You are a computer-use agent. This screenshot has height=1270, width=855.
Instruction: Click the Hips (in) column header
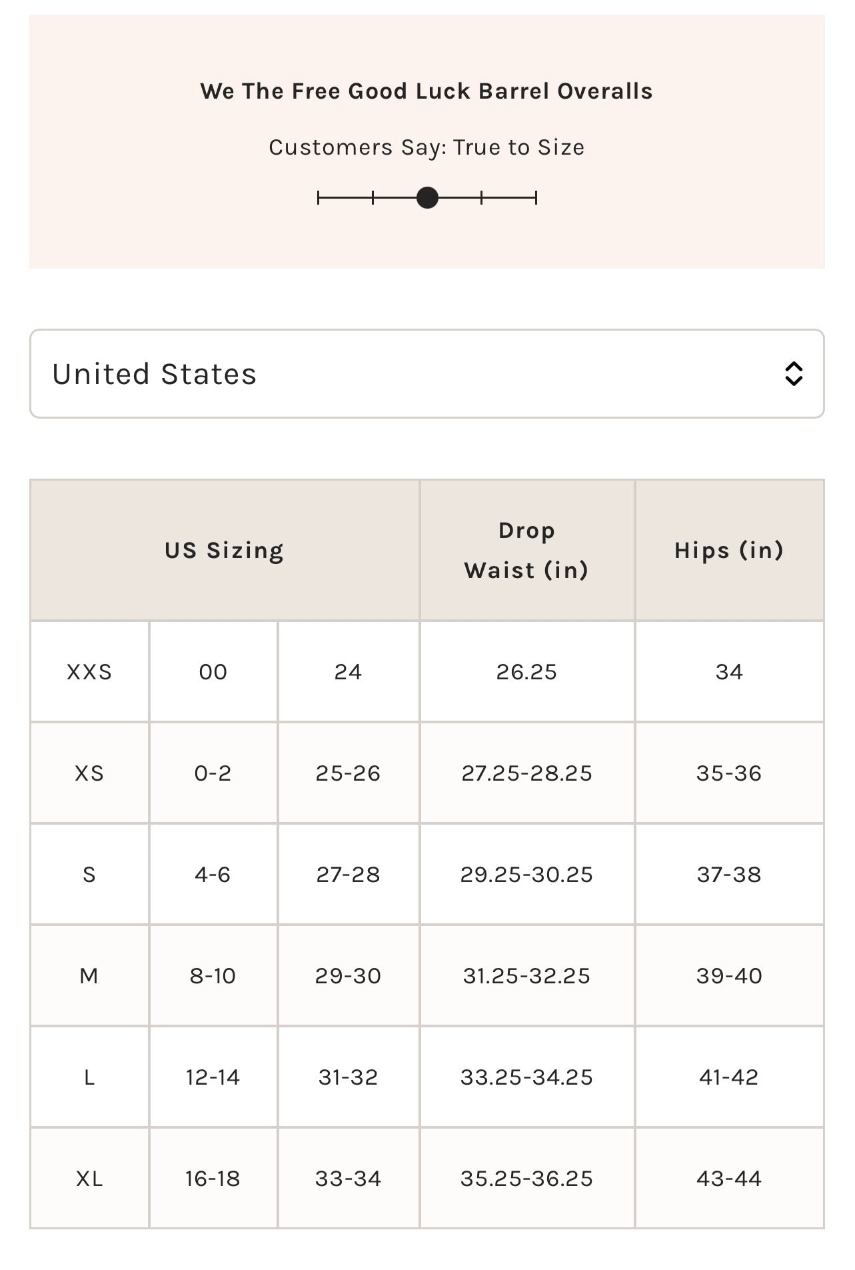pyautogui.click(x=729, y=551)
